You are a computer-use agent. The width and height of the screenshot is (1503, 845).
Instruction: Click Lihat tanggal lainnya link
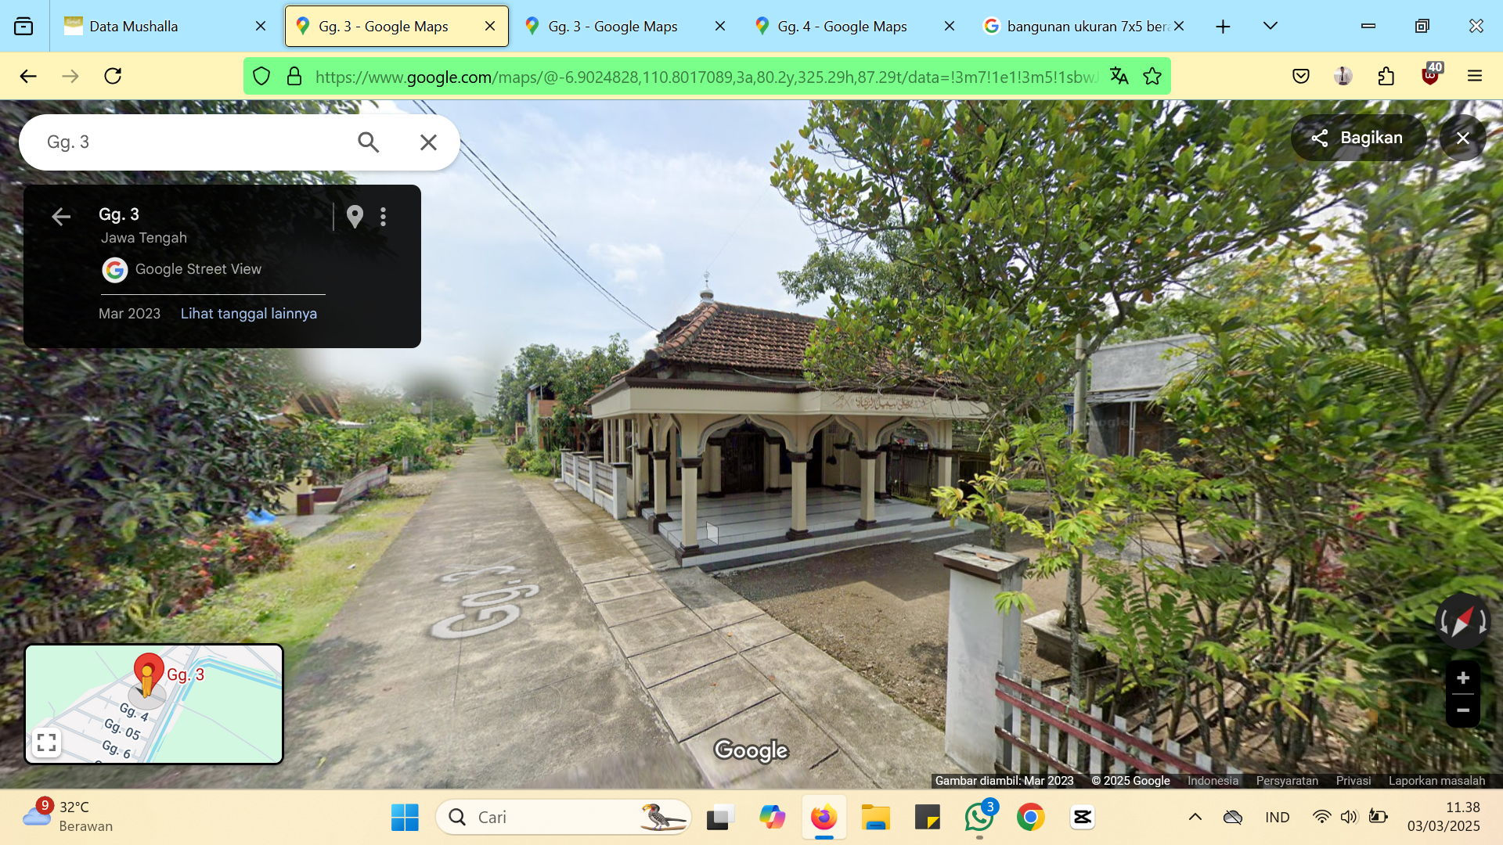click(x=249, y=313)
